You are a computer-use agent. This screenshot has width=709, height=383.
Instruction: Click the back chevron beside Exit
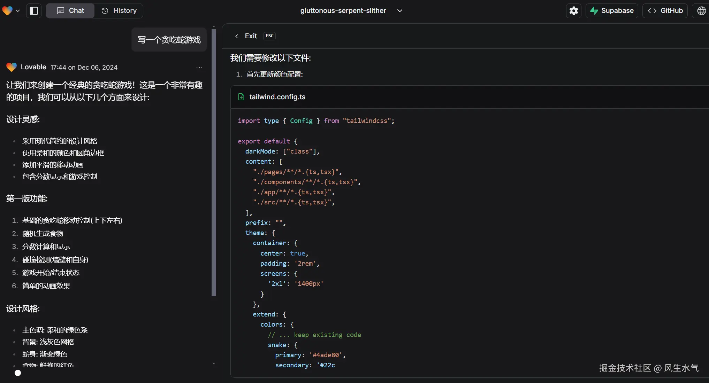point(237,36)
